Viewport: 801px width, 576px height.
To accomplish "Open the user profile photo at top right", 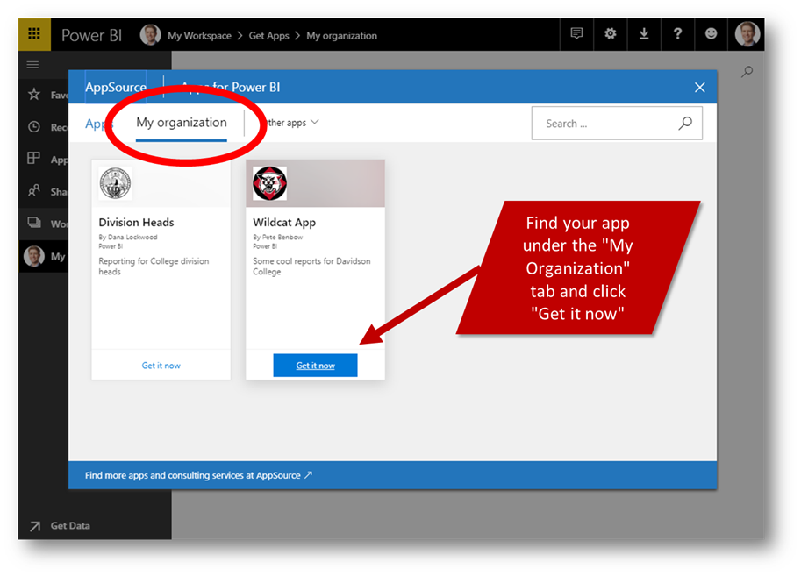I will coord(747,34).
